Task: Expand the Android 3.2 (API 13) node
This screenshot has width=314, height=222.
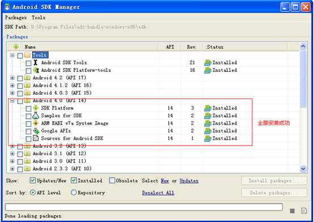Action: (12, 146)
